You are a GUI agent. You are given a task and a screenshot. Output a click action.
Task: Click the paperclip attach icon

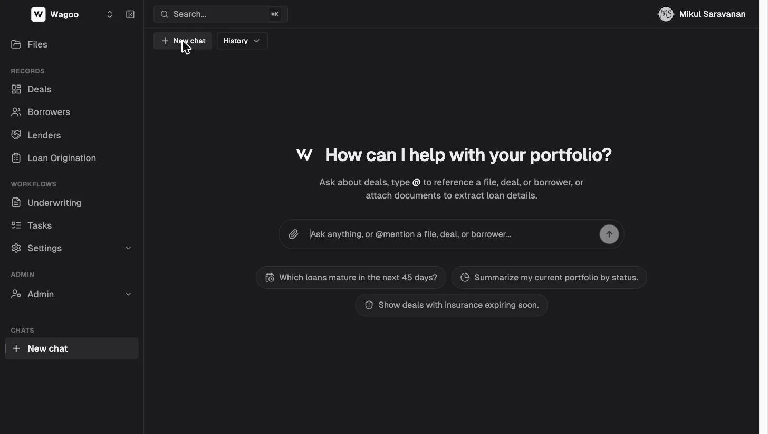coord(293,234)
